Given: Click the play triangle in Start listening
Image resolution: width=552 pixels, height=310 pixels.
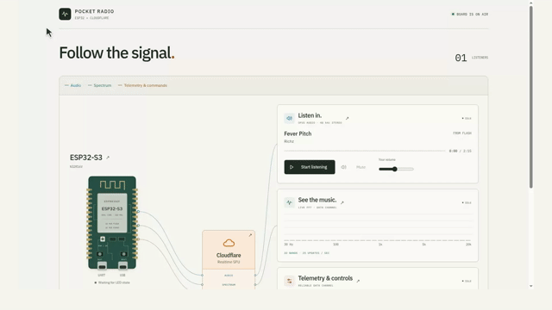Looking at the screenshot, I should point(292,167).
